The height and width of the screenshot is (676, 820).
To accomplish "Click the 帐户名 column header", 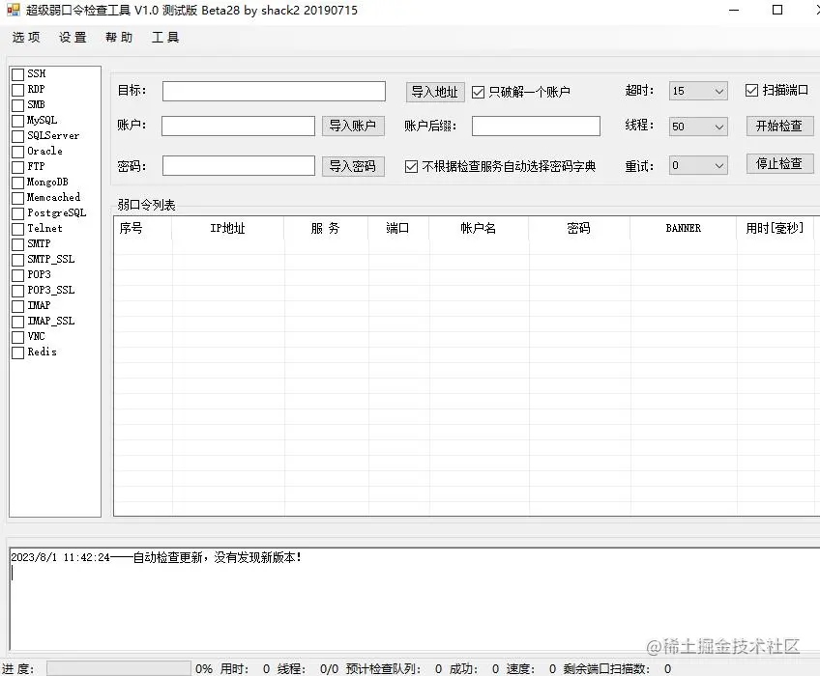I will click(479, 228).
